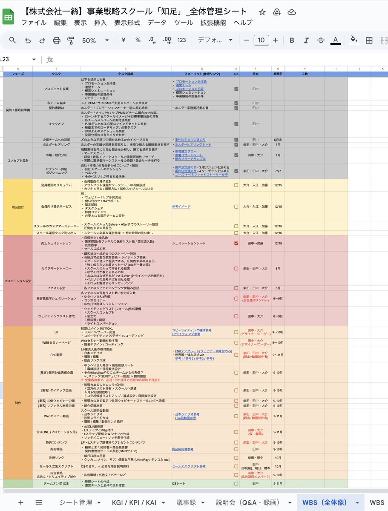The width and height of the screenshot is (388, 511).
Task: Decrease font size with minus button
Action: coord(246,40)
